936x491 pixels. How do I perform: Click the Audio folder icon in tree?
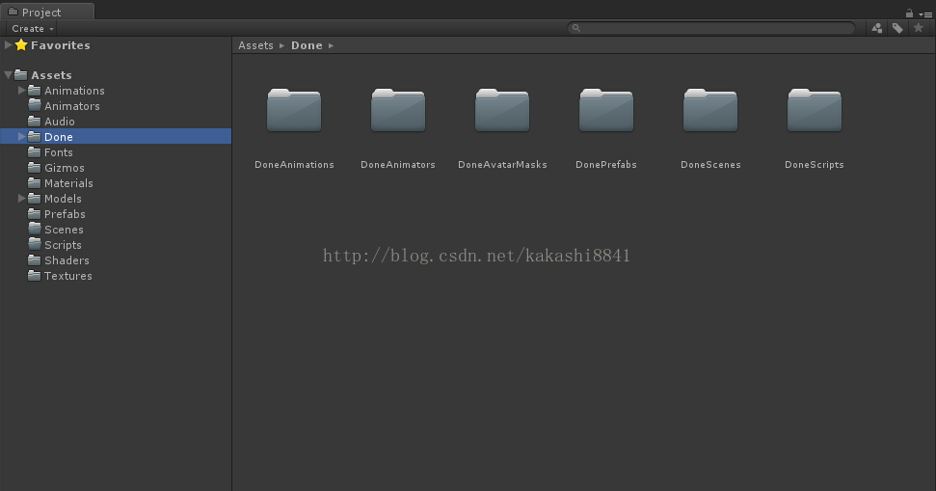tap(34, 122)
